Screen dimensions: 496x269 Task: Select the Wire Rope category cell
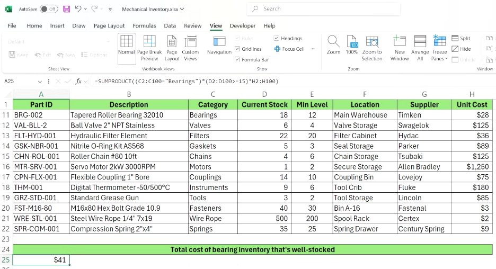(x=213, y=218)
